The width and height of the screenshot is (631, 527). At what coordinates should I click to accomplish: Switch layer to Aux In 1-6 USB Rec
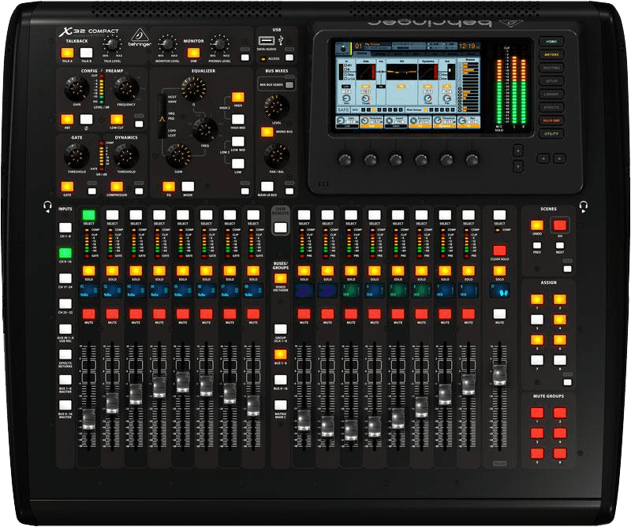65,329
